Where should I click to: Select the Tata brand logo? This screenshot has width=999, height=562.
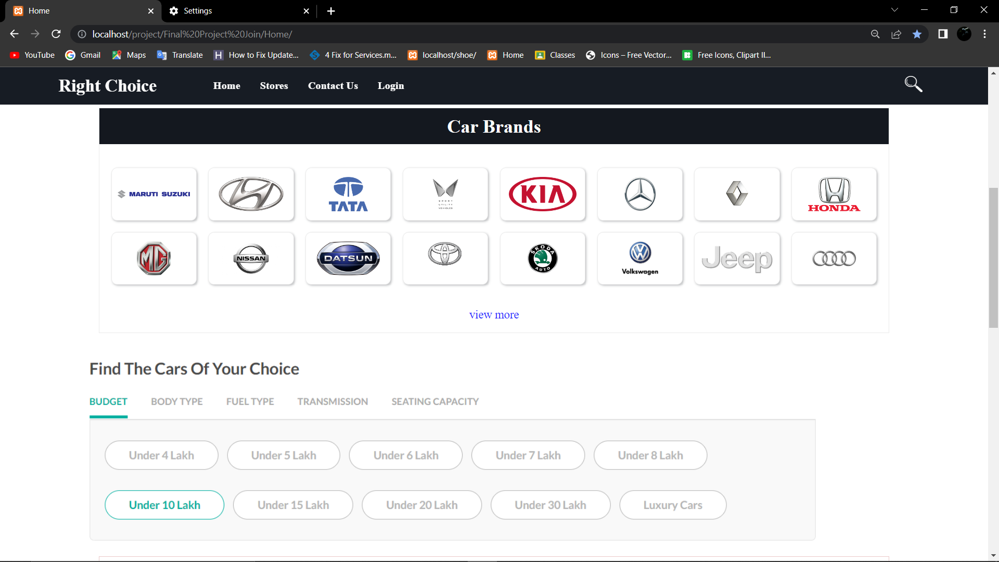point(348,194)
